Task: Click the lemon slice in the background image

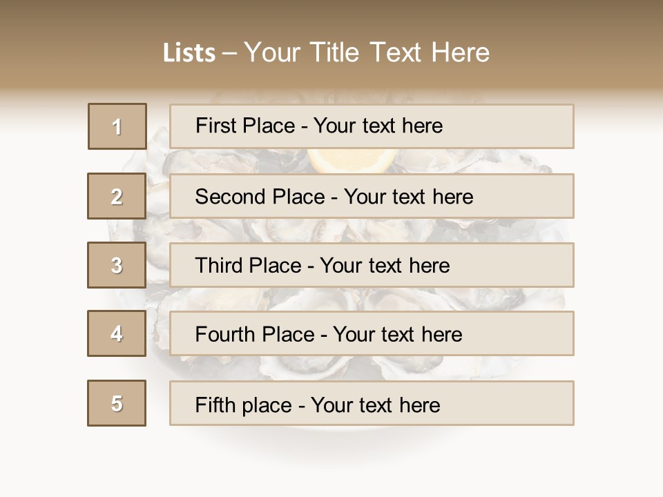Action: [352, 159]
